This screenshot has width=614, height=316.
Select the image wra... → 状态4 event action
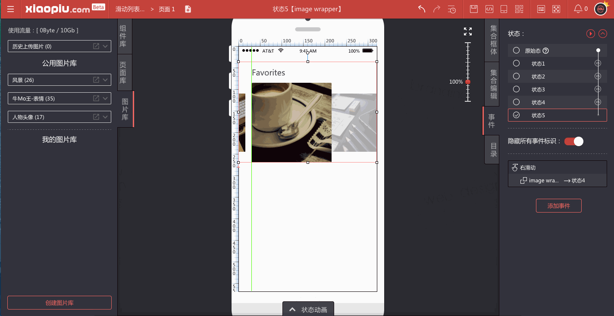558,181
